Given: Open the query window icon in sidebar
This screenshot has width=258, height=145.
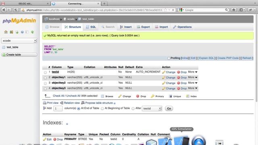Looking at the screenshot, I should pos(17,32).
